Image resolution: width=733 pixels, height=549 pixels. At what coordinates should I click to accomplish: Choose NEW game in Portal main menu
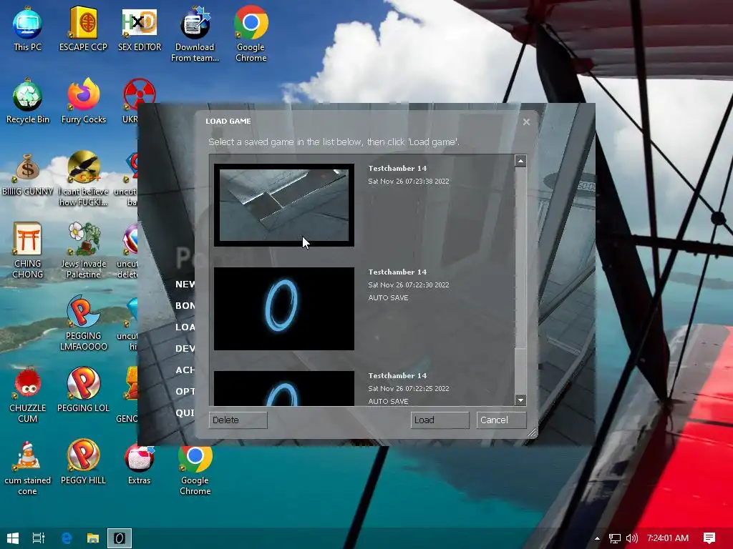pos(185,285)
